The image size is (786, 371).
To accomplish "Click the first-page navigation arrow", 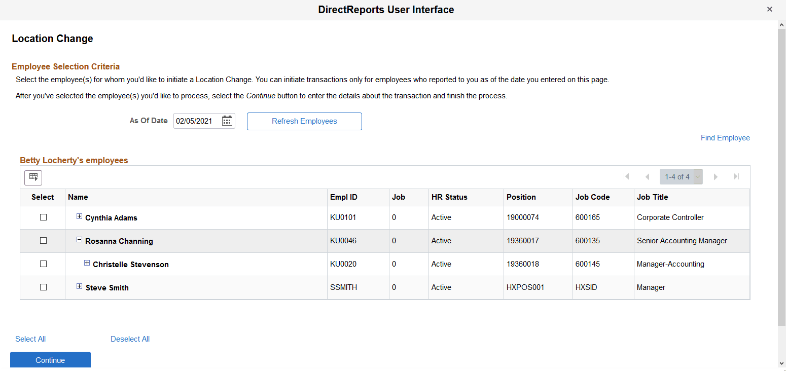I will (627, 176).
